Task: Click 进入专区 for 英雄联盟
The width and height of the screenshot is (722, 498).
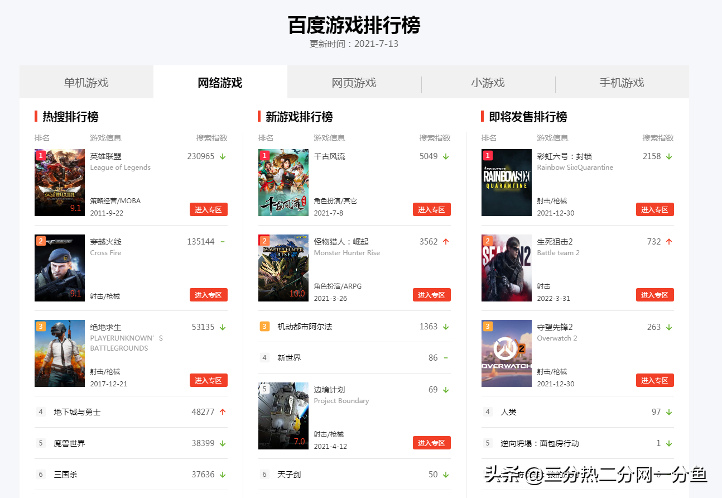Action: tap(209, 209)
